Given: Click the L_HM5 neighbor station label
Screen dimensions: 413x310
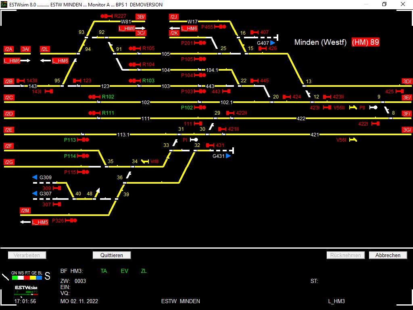Looking at the screenshot, I should point(40,222).
